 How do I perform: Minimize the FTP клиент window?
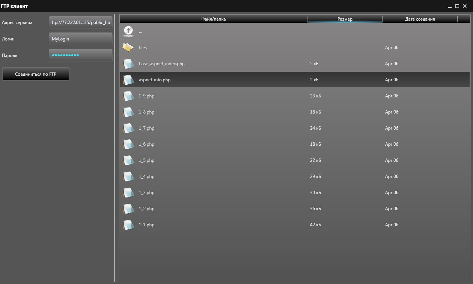(450, 6)
